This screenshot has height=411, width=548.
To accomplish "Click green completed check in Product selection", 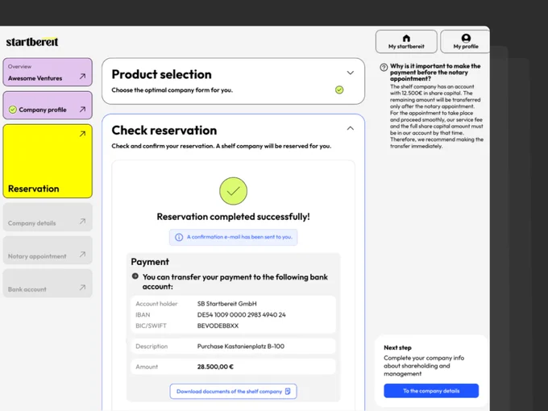I will tap(339, 89).
